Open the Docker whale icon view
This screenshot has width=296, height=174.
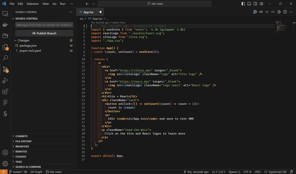pos(5,24)
